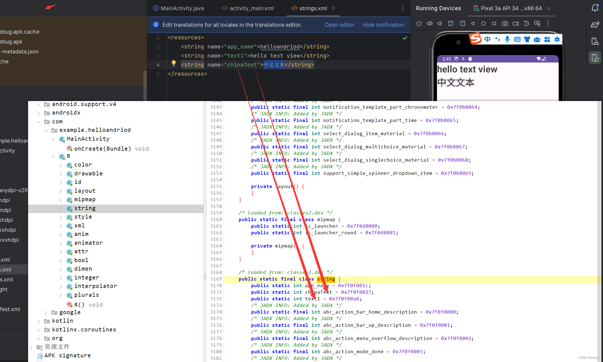Rotate emulator device left
Screen dimensions: 603x362
[451, 24]
